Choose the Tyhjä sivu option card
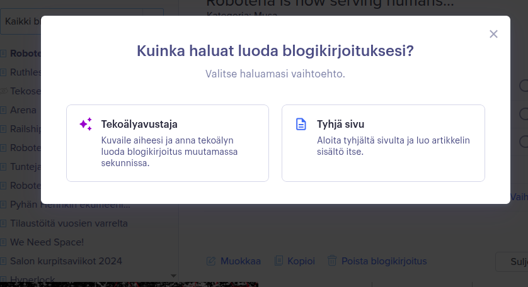Image resolution: width=528 pixels, height=287 pixels. [x=383, y=143]
